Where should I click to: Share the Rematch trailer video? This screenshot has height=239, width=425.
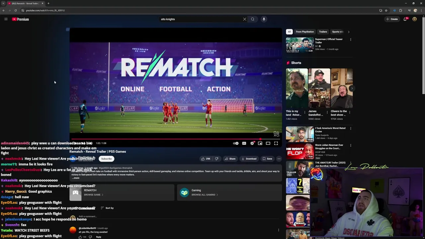coord(230,159)
